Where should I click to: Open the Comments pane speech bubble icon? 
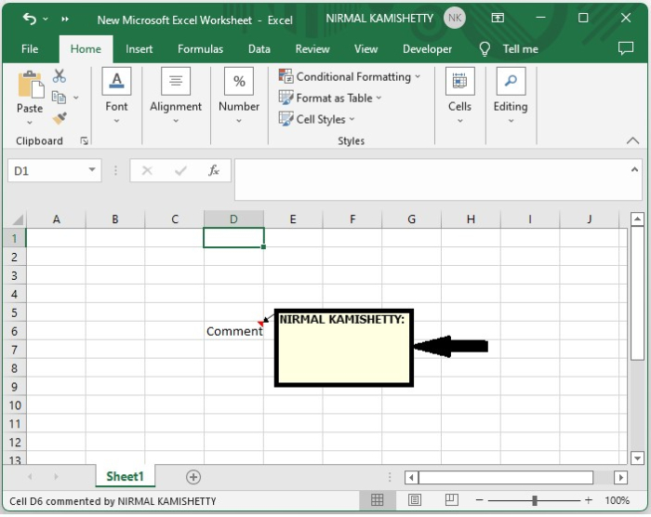point(626,48)
